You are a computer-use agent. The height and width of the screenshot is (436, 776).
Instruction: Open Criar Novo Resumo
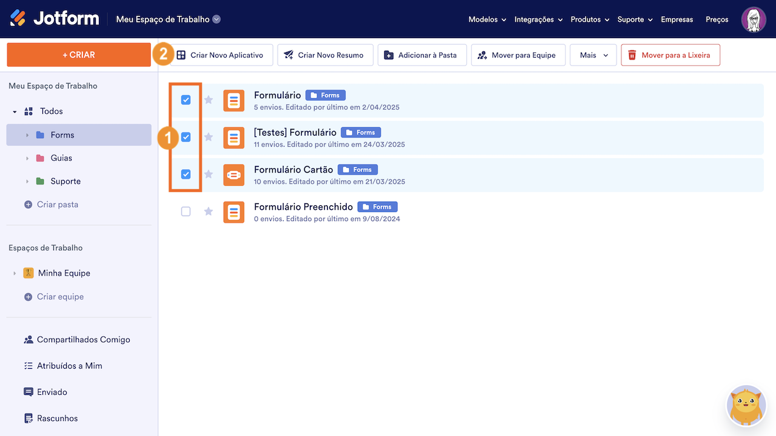pyautogui.click(x=325, y=54)
